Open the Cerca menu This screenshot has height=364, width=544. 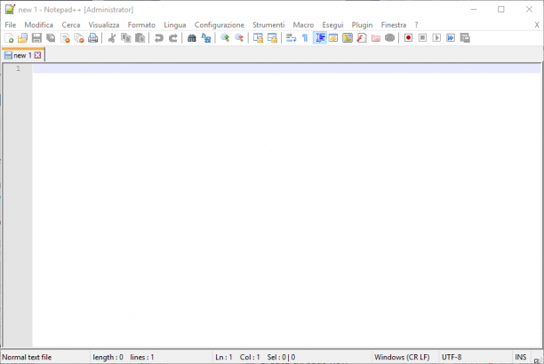click(71, 25)
